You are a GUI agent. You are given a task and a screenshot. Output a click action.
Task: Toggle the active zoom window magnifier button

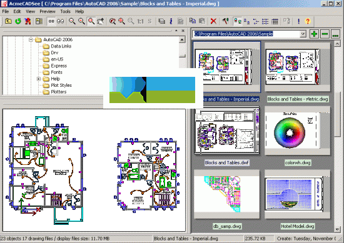click(91, 21)
